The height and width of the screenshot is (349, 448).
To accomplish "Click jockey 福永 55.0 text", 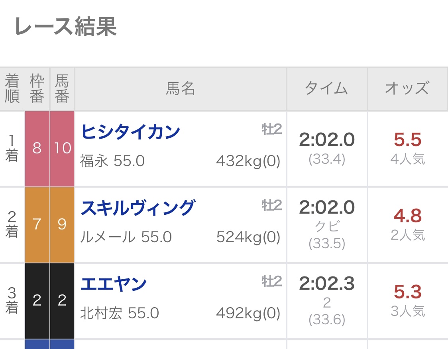I will coord(112,161).
